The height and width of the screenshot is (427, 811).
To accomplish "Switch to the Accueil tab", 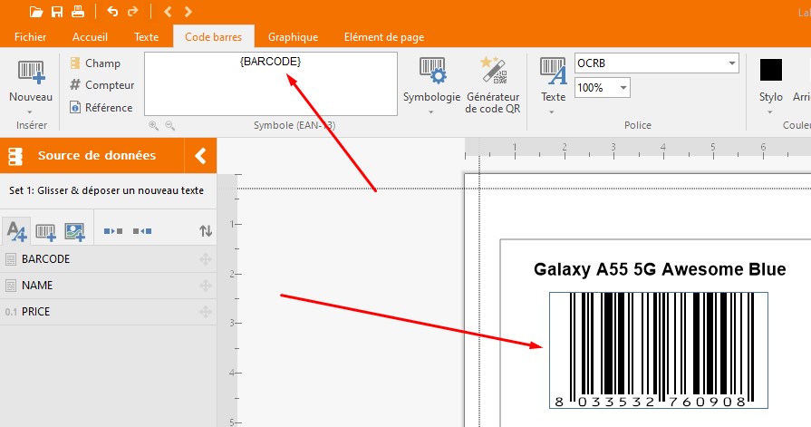I will click(90, 37).
